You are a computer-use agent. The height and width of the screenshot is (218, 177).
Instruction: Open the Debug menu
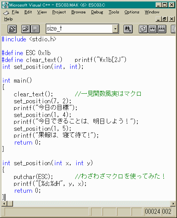97,12
